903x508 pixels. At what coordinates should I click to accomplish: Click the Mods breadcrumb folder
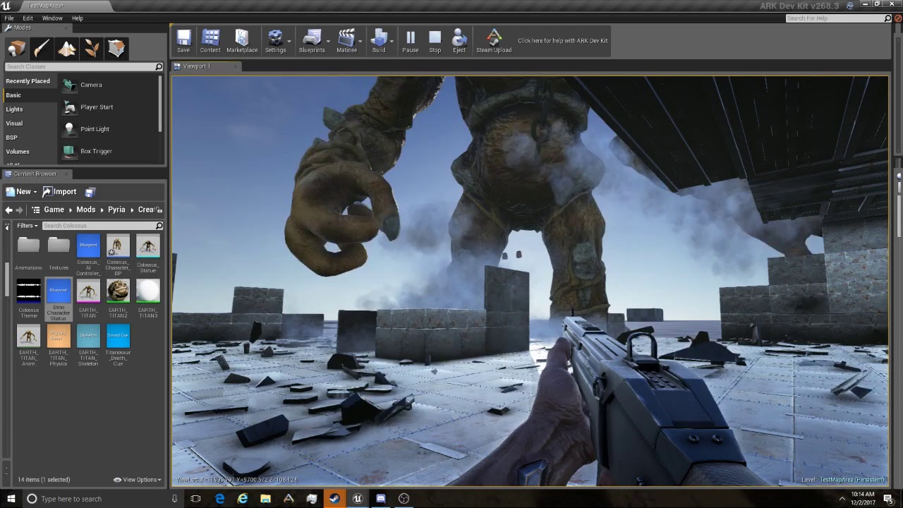(86, 210)
